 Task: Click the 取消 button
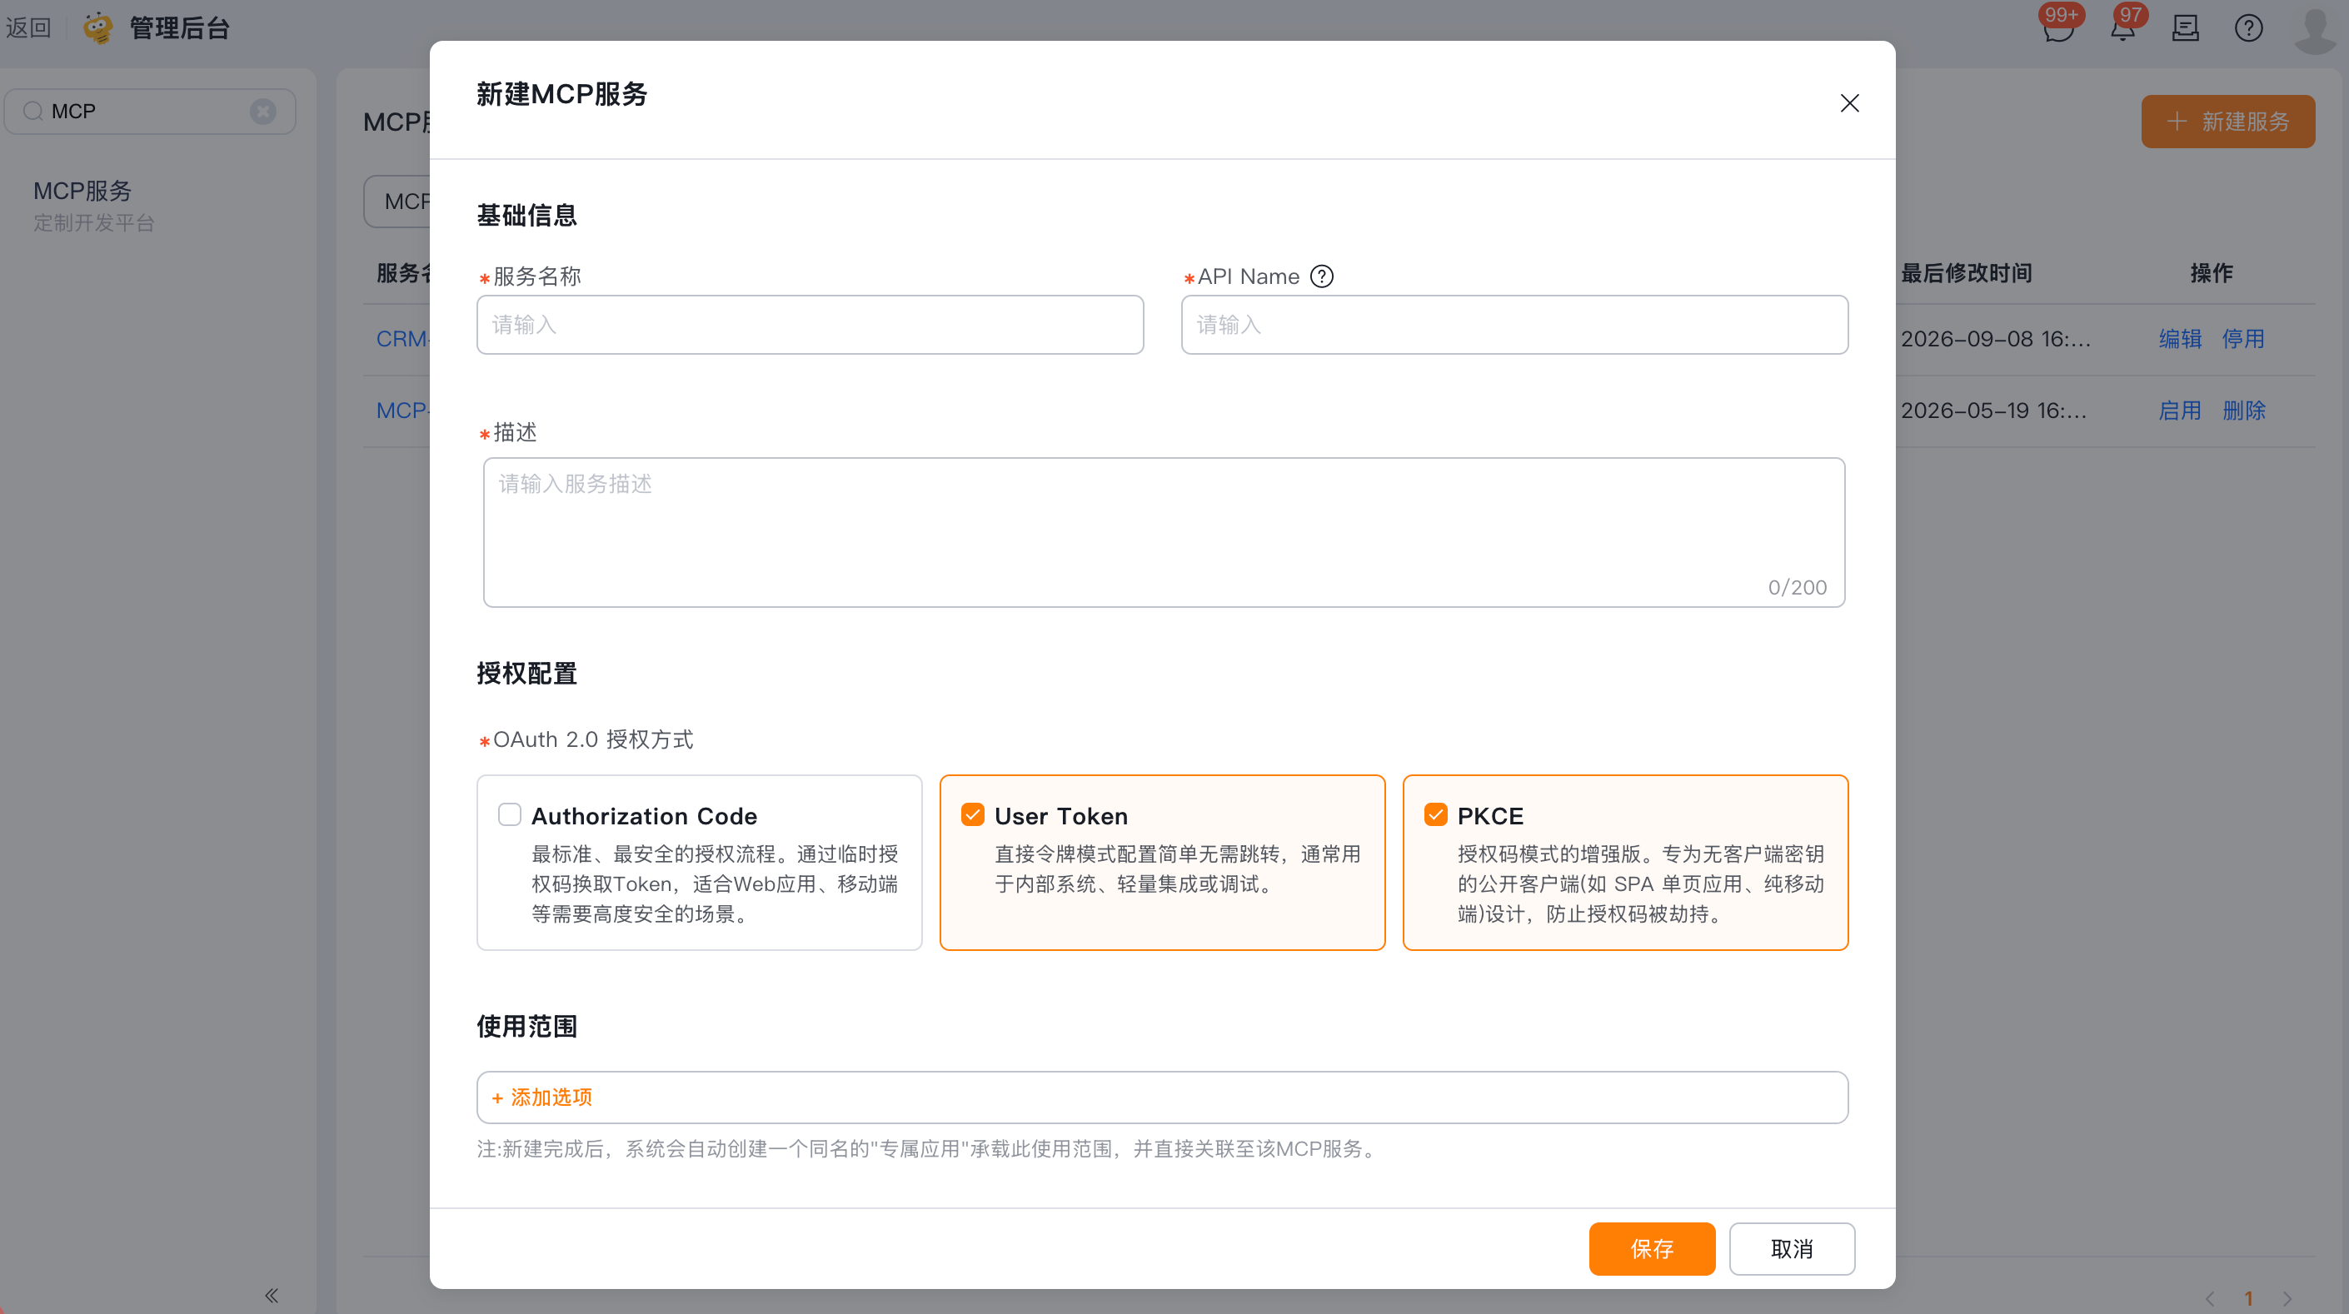point(1791,1248)
